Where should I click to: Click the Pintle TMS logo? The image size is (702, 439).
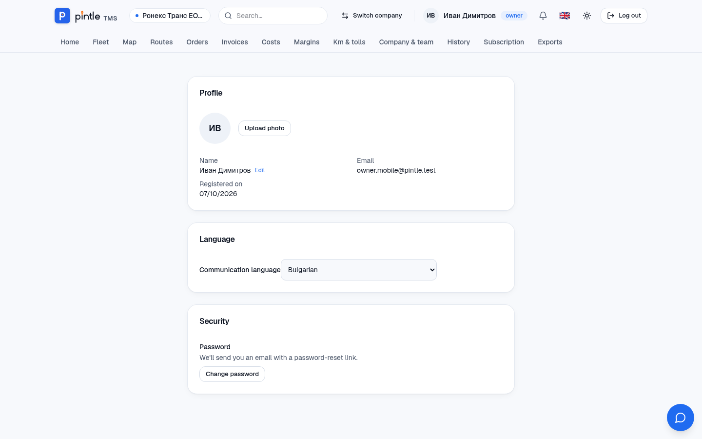point(86,16)
